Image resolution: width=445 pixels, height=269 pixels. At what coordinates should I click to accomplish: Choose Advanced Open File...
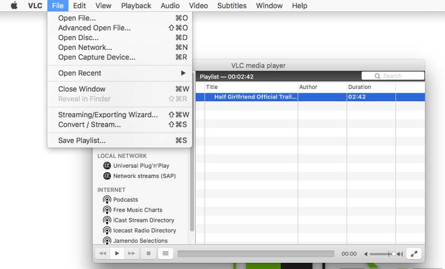tap(120, 28)
